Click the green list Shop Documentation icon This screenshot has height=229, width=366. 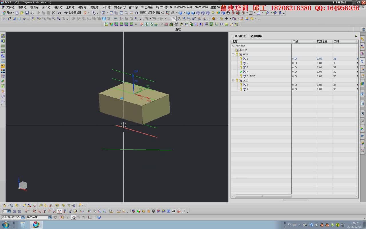[x=211, y=24]
